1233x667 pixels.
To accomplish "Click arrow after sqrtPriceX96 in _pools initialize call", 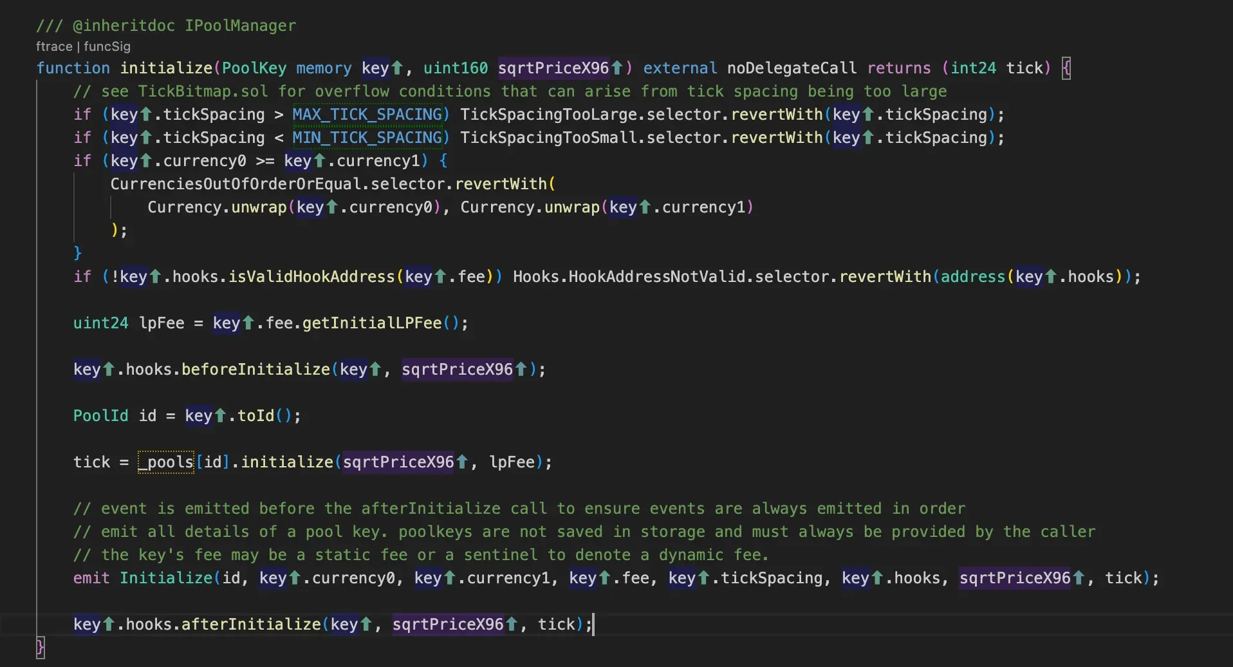I will [461, 462].
